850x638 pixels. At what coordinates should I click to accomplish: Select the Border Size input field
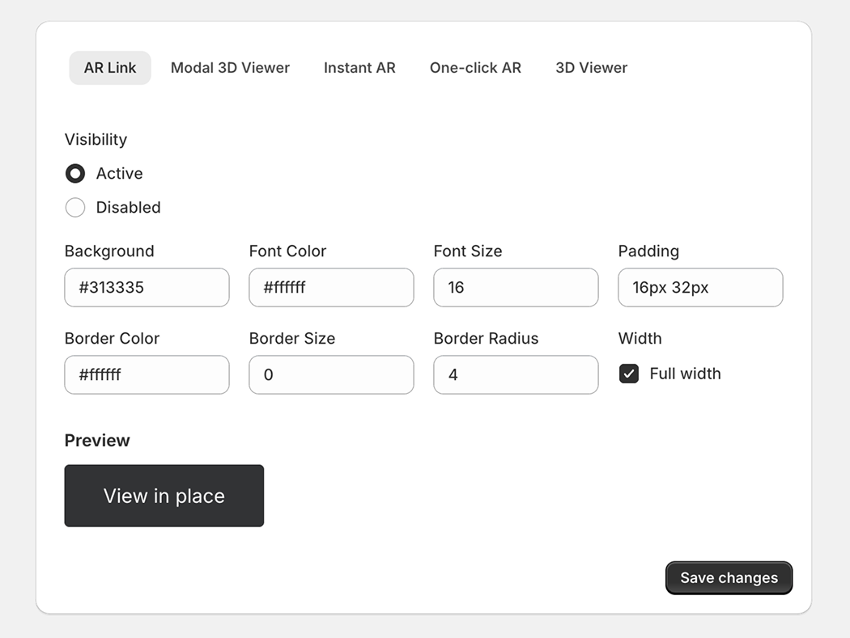coord(331,375)
